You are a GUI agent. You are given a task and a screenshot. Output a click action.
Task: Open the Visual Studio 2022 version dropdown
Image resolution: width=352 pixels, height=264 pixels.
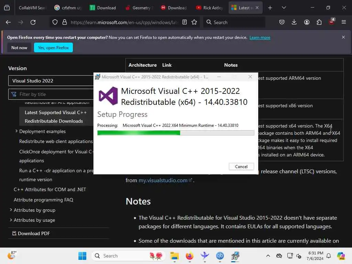pos(51,81)
